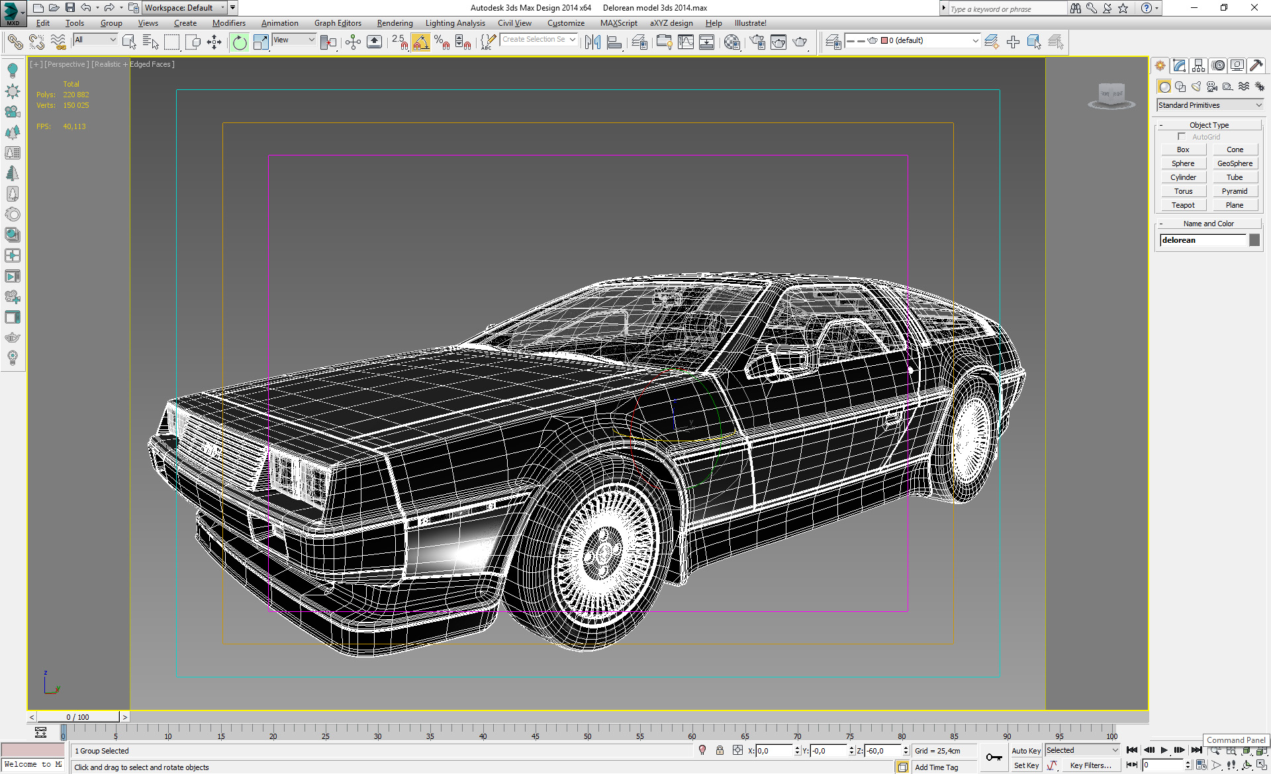Open the Utilities hammer panel tab

[x=1256, y=65]
